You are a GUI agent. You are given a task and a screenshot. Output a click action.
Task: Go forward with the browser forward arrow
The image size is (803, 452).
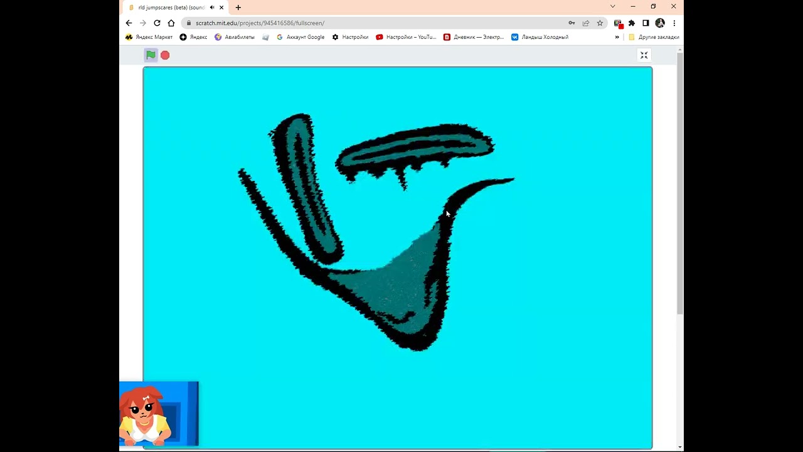point(143,23)
